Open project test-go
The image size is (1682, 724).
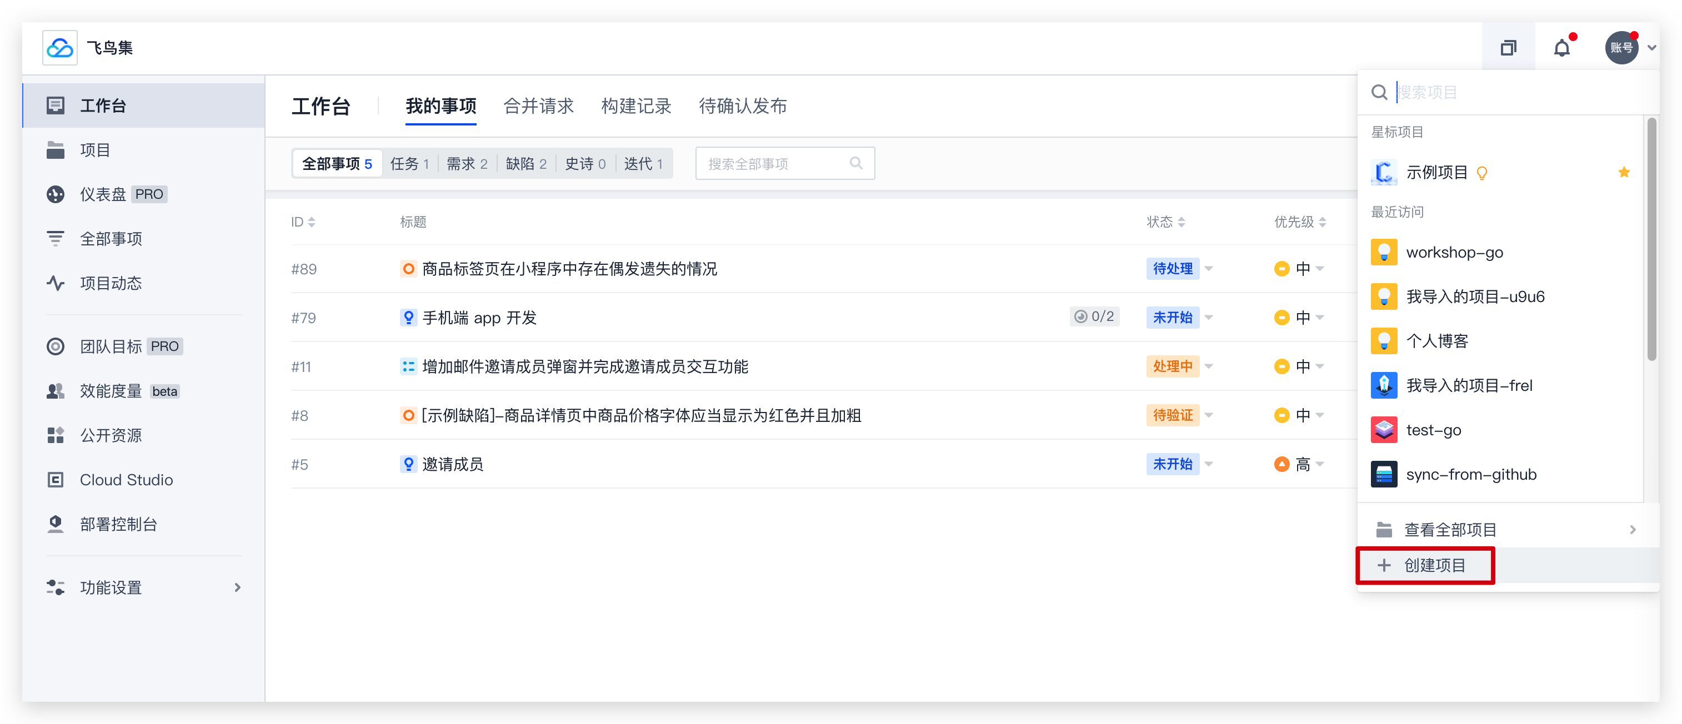coord(1500,430)
